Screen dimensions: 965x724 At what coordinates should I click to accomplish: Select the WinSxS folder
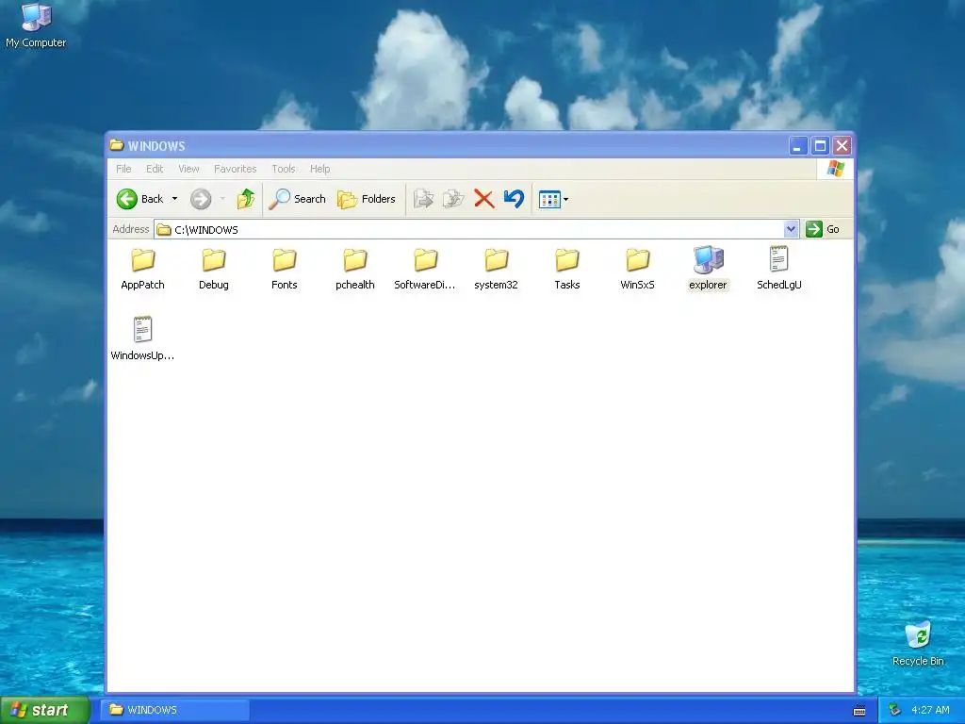tap(638, 269)
